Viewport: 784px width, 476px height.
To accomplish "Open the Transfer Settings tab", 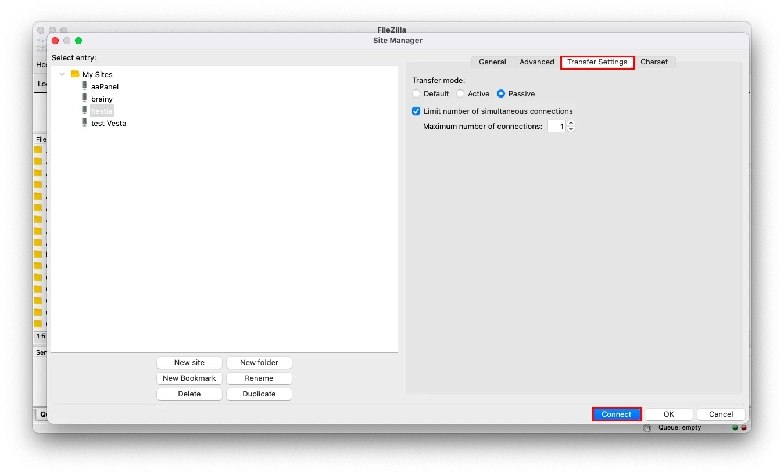I will [x=597, y=62].
